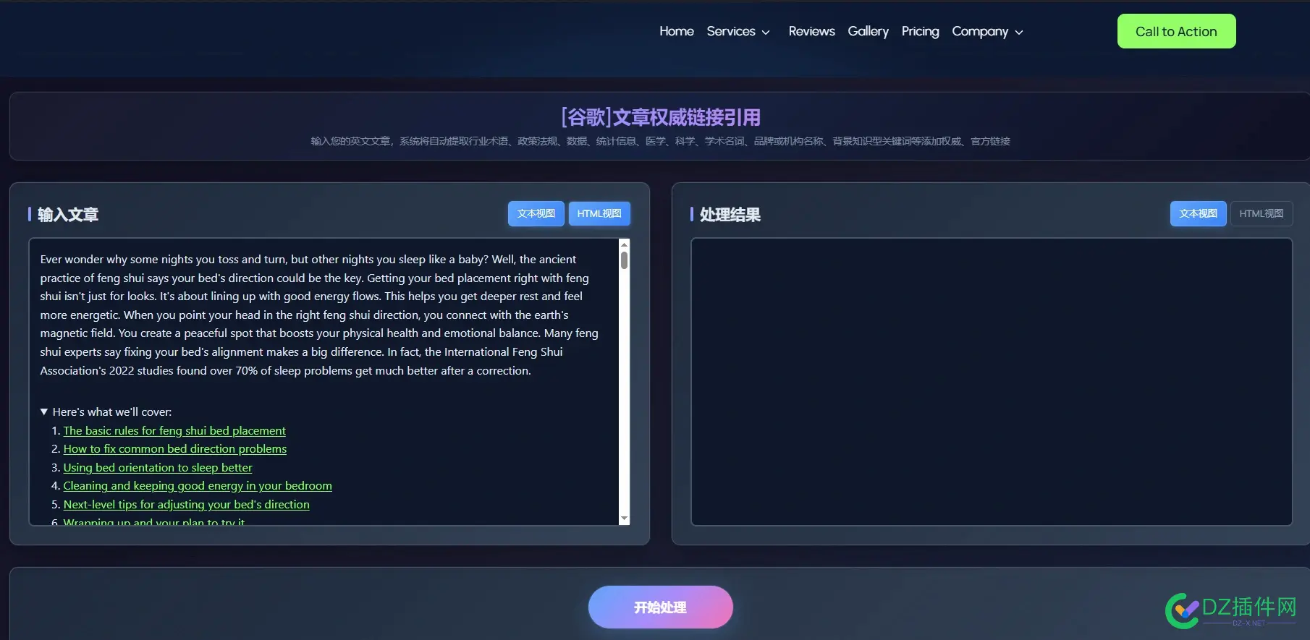Click the input article scrollbar up arrow
1310x640 pixels.
[624, 244]
